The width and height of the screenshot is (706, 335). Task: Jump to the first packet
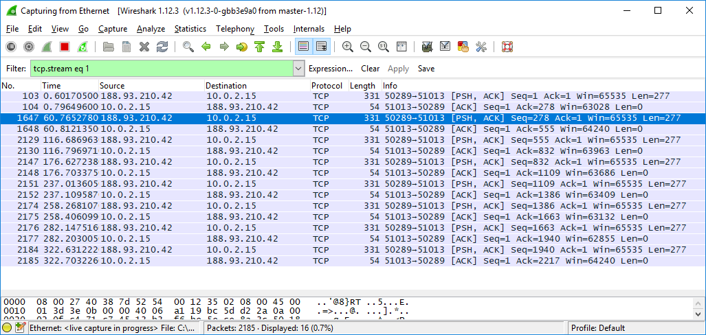[x=259, y=46]
